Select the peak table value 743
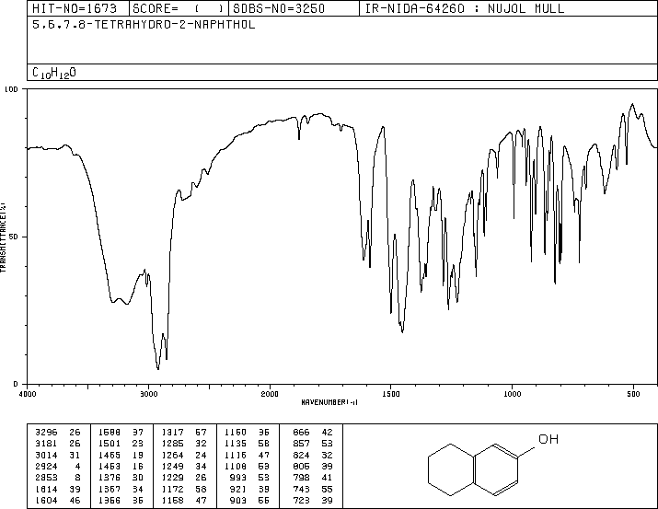Image resolution: width=658 pixels, height=509 pixels. pyautogui.click(x=301, y=489)
